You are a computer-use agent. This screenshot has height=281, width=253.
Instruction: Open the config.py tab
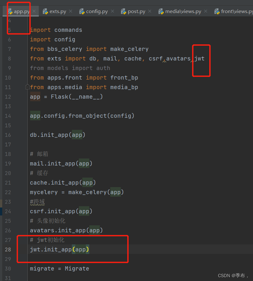click(x=97, y=11)
